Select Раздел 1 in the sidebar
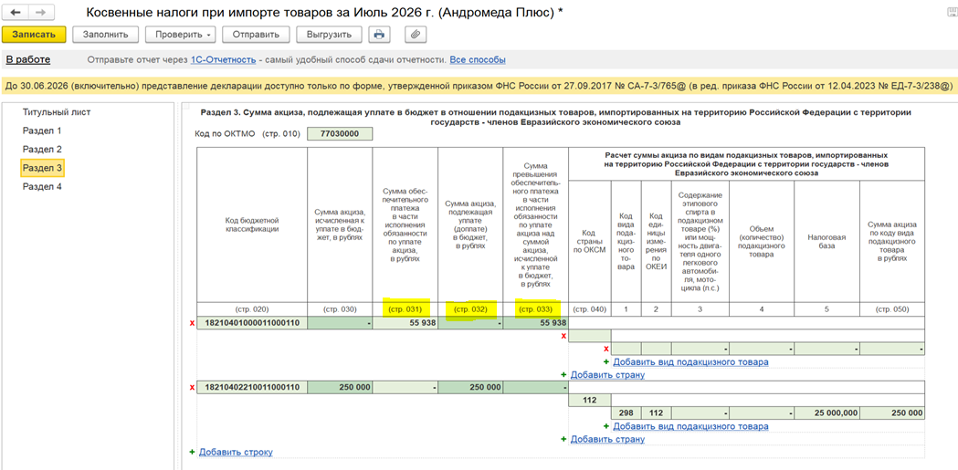The width and height of the screenshot is (958, 470). click(x=42, y=131)
